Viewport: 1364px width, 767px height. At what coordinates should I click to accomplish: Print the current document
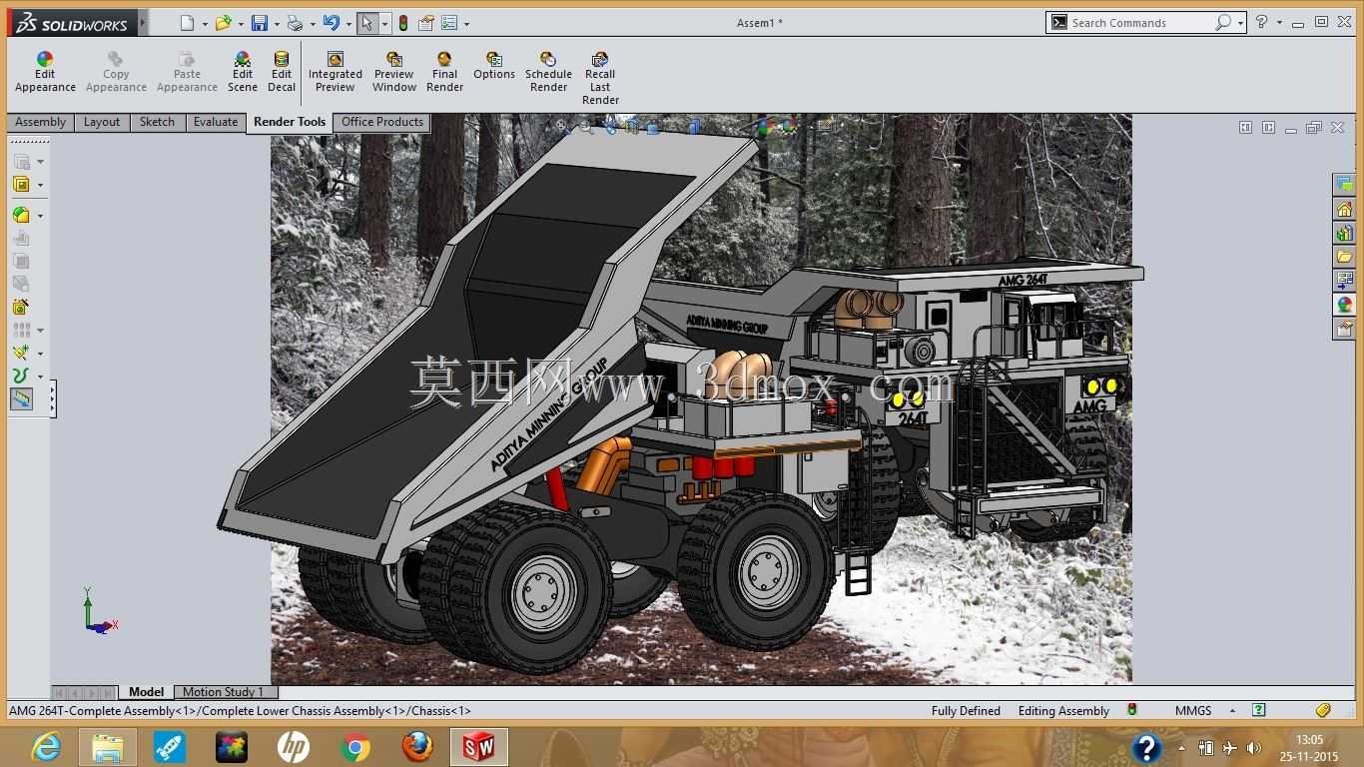pos(295,23)
